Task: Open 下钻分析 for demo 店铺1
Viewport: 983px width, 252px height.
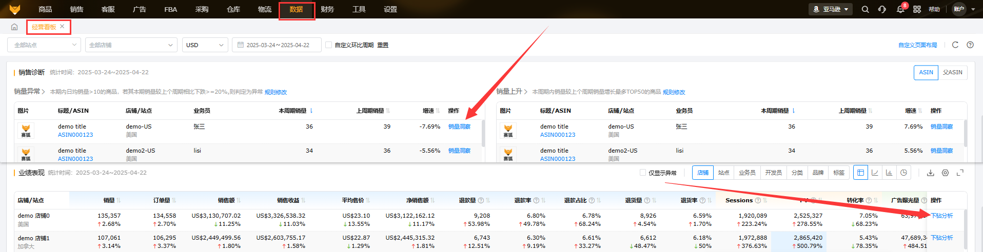Action: point(941,238)
